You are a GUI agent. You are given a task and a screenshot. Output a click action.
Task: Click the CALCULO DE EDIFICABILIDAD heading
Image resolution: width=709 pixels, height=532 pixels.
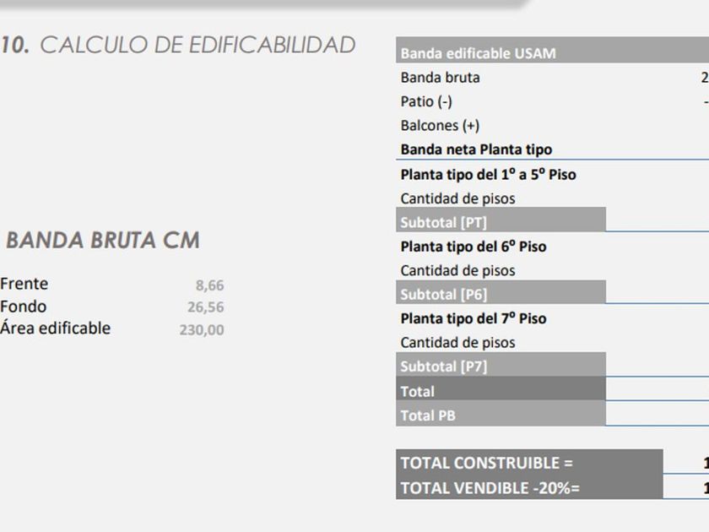click(x=198, y=46)
